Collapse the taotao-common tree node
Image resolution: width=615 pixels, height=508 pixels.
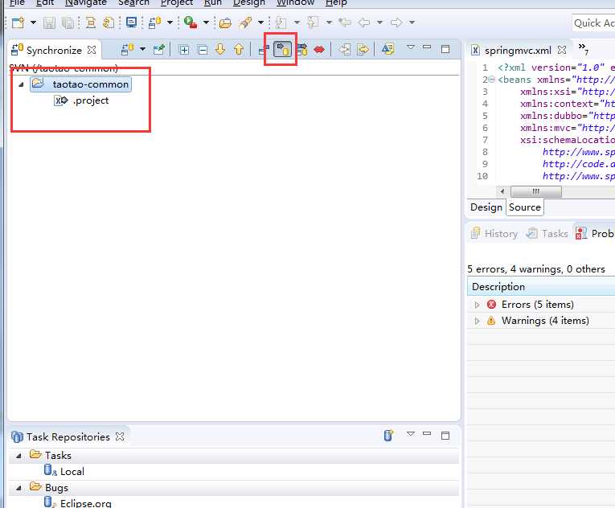pyautogui.click(x=21, y=84)
